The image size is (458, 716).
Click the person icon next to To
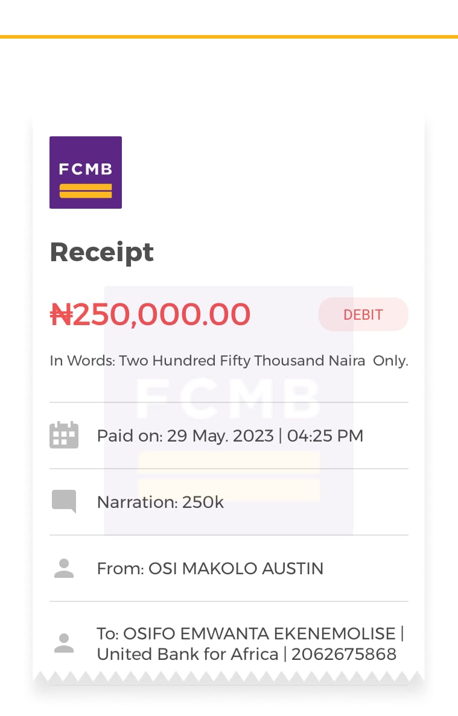pos(64,643)
